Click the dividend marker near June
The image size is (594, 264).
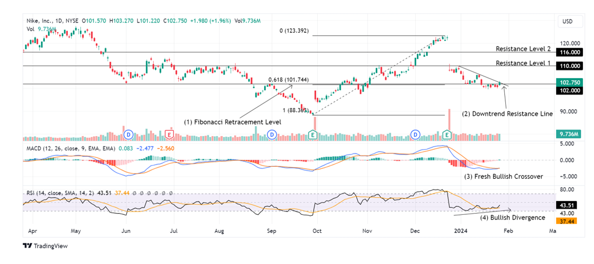click(129, 134)
